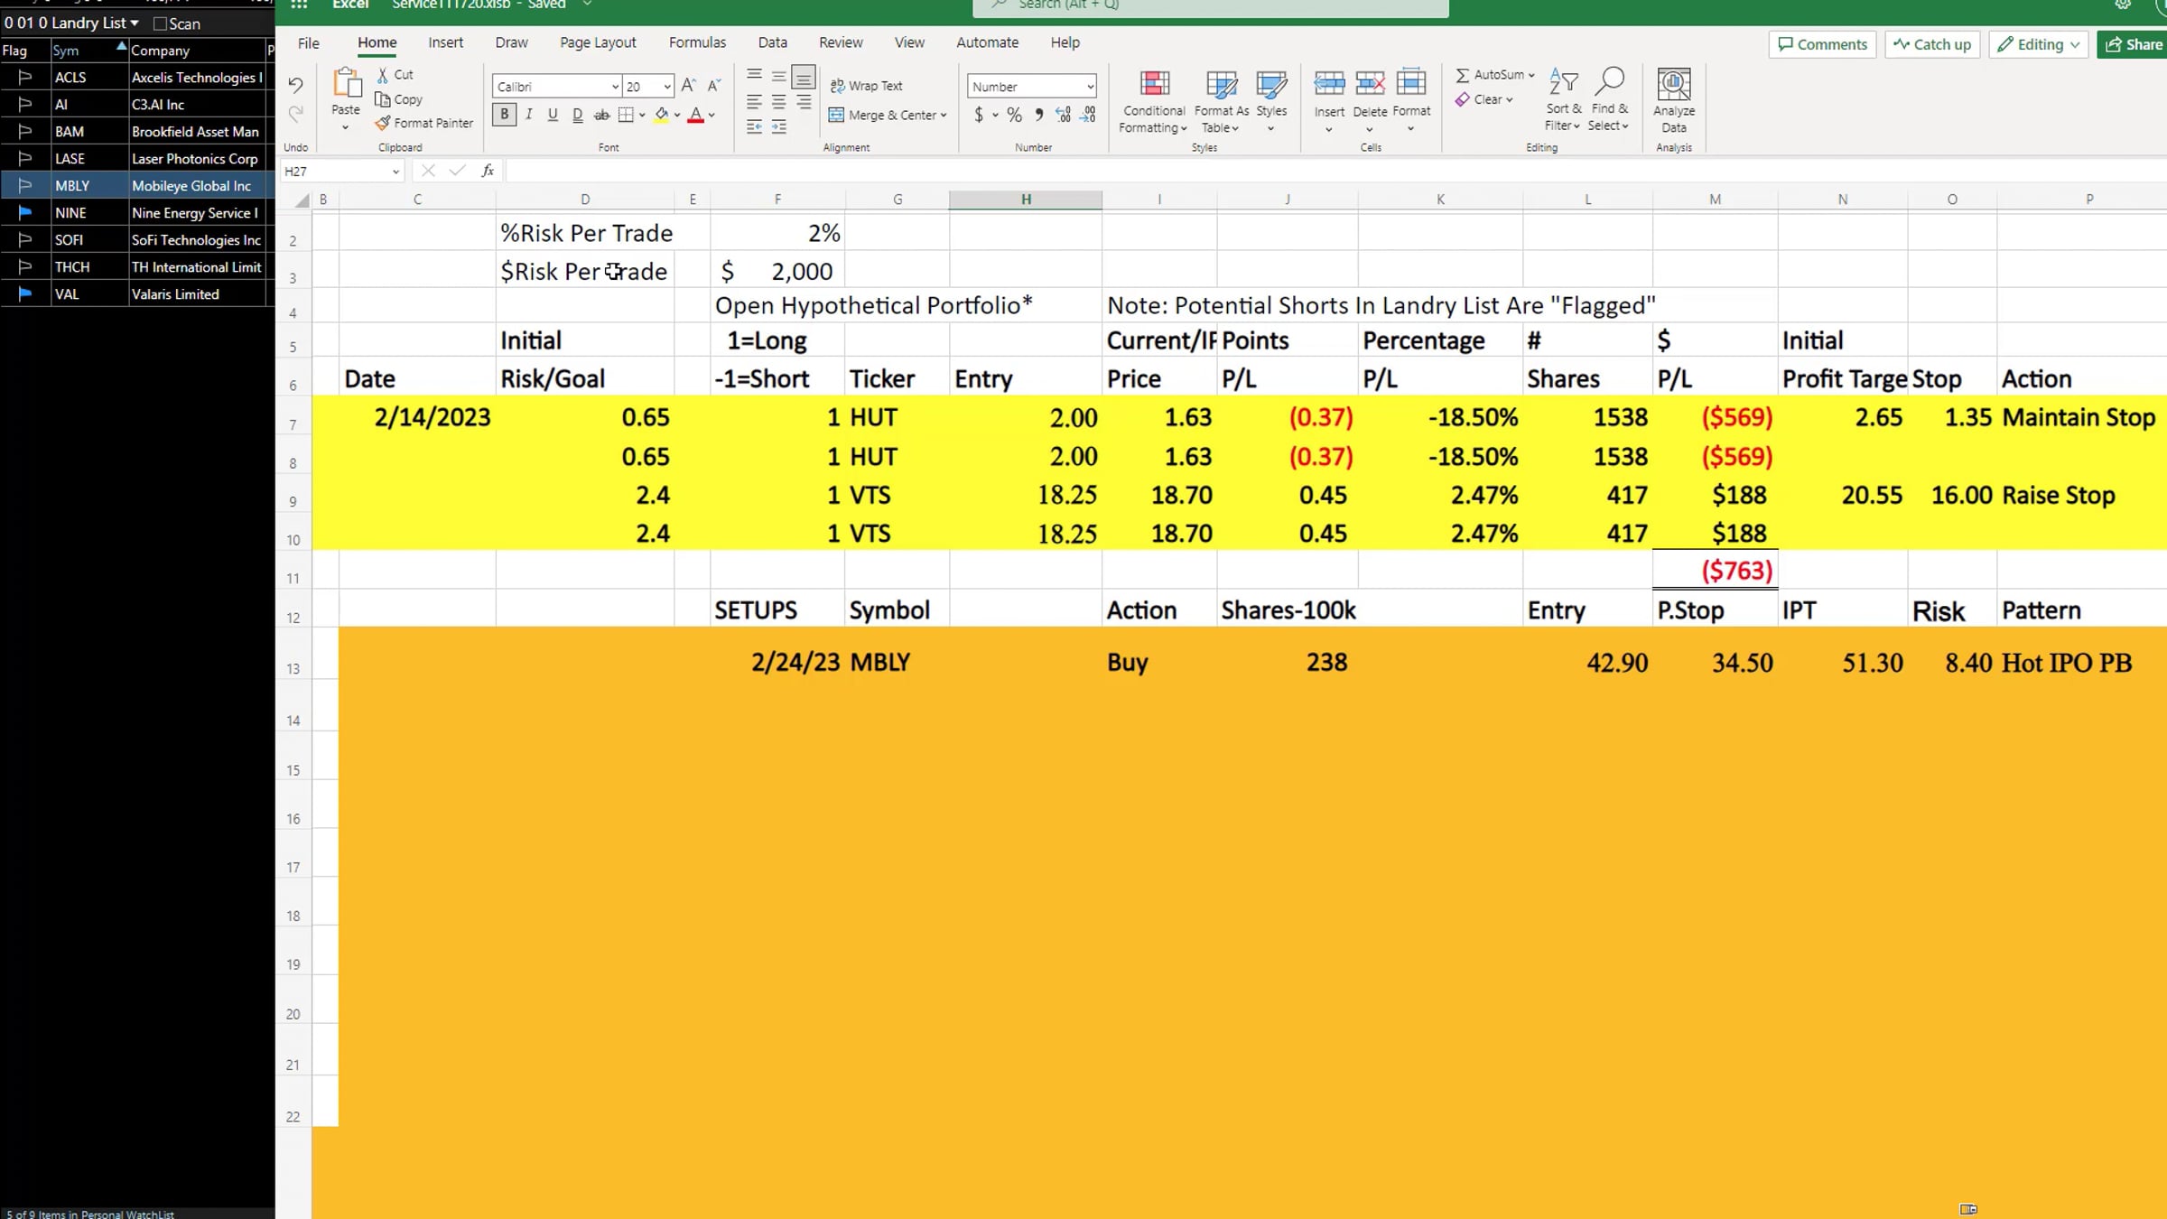Increase font size with the larger A
The height and width of the screenshot is (1219, 2167).
(689, 86)
